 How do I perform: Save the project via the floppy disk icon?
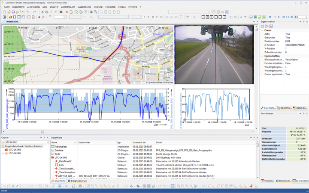tap(13, 12)
